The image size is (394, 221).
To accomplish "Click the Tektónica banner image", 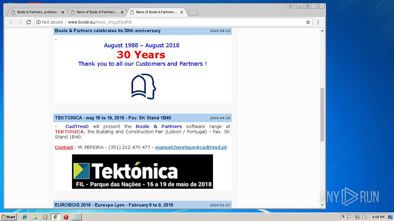I will click(143, 172).
